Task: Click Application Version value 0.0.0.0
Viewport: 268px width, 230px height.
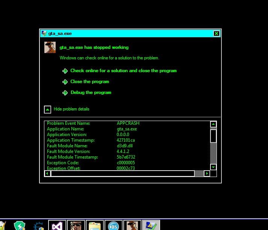Action: [123, 135]
